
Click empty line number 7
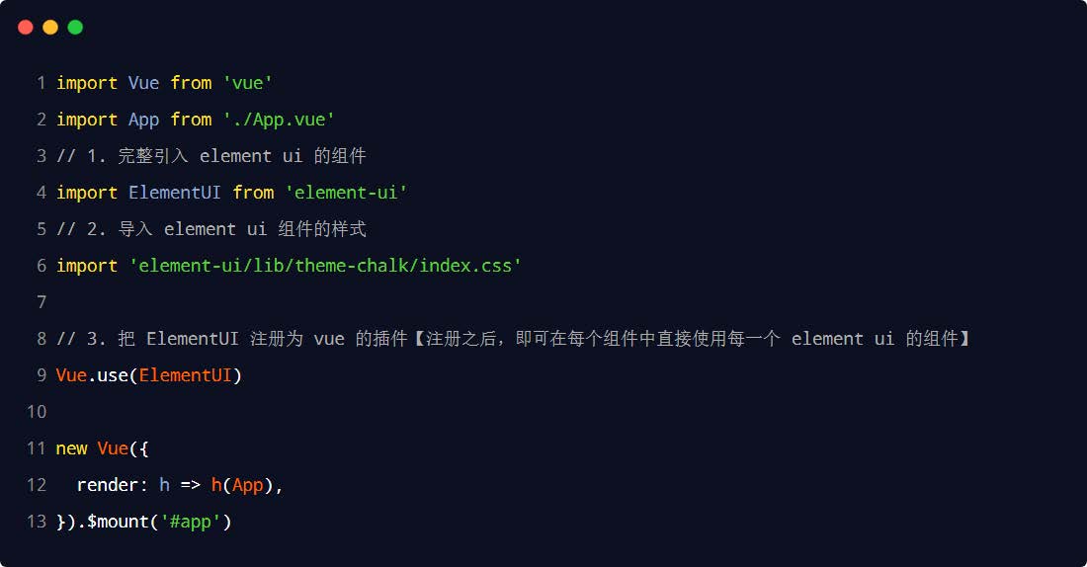(41, 302)
